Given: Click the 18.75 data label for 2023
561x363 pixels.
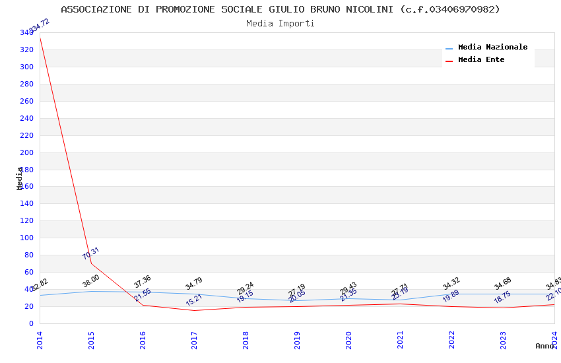Looking at the screenshot, I should coord(502,298).
